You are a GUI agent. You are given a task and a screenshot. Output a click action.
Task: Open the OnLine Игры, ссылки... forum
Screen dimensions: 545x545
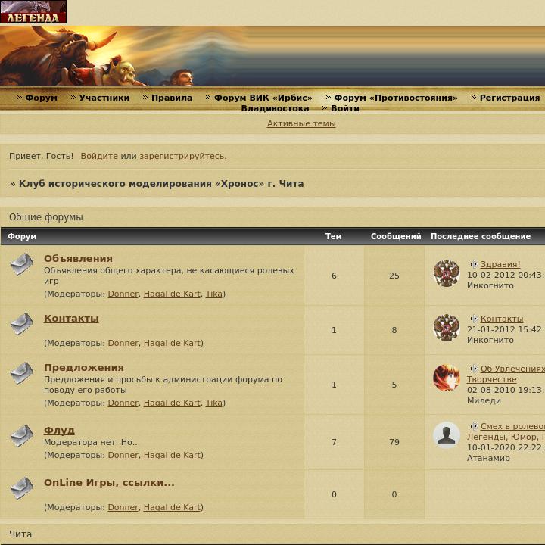coord(109,482)
